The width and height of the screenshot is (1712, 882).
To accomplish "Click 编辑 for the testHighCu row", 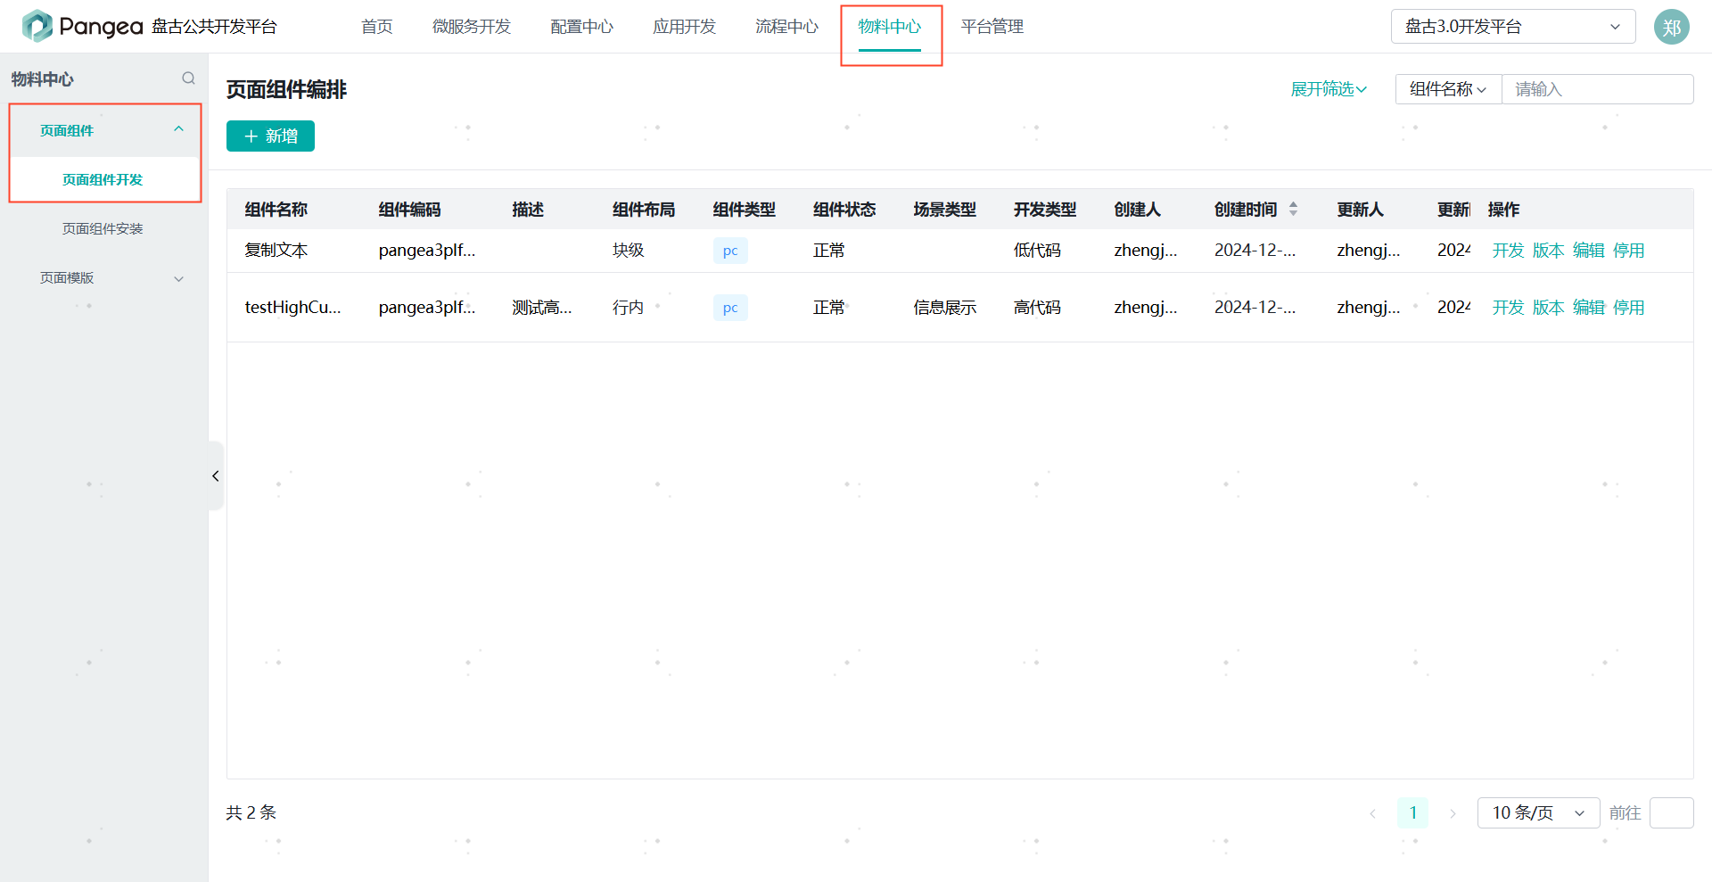I will point(1588,308).
